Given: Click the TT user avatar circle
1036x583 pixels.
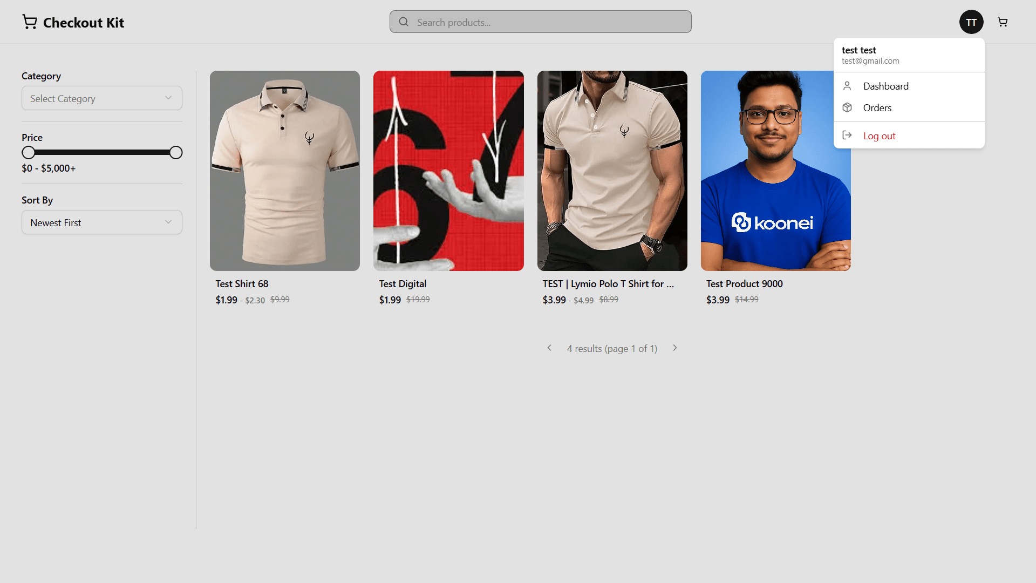Looking at the screenshot, I should click(971, 22).
